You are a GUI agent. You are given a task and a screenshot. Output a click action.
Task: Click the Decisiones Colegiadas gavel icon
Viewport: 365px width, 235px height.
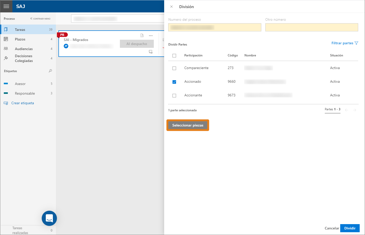tap(6, 58)
